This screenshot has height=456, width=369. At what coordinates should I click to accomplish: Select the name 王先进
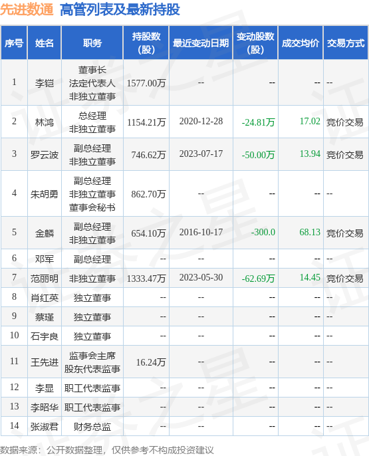tap(45, 362)
